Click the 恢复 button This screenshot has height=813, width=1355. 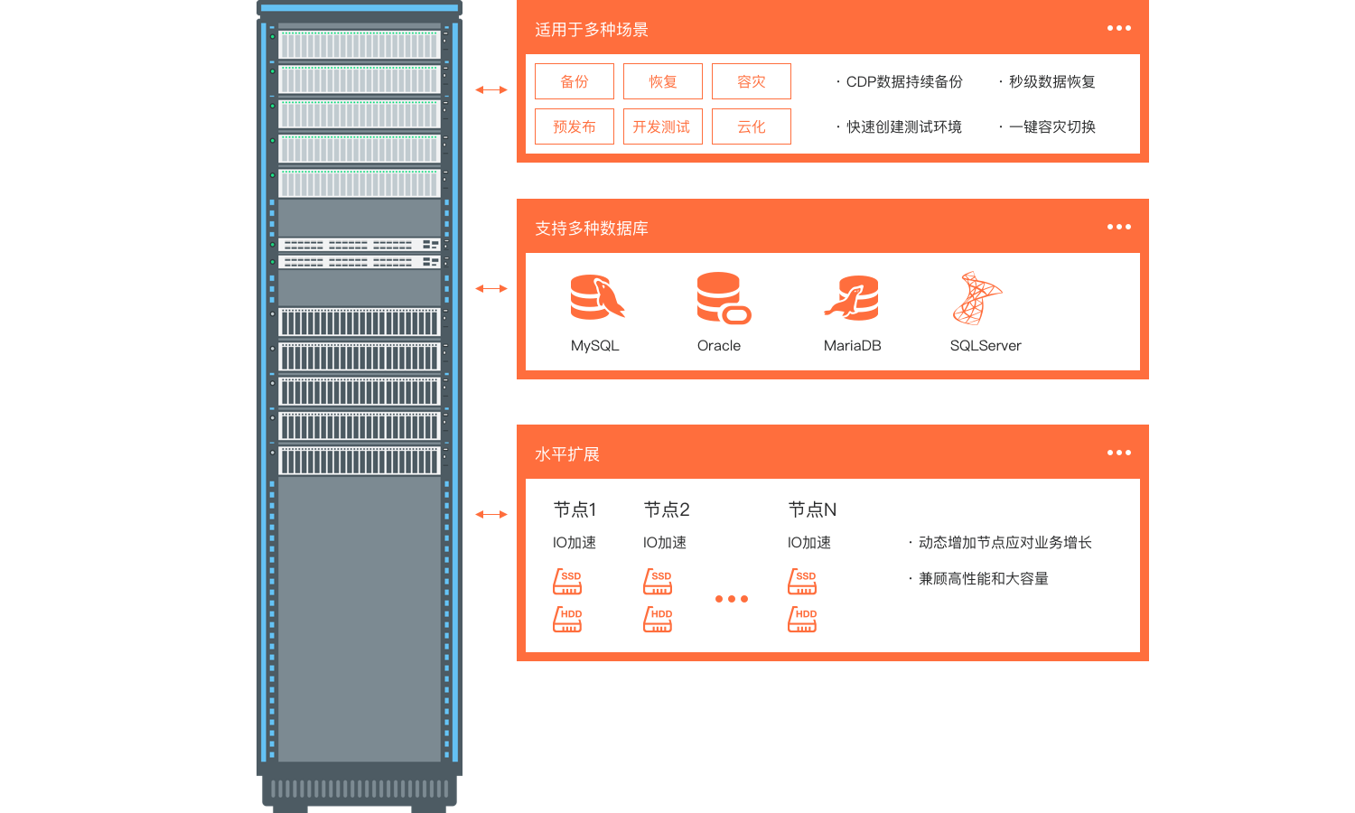663,81
